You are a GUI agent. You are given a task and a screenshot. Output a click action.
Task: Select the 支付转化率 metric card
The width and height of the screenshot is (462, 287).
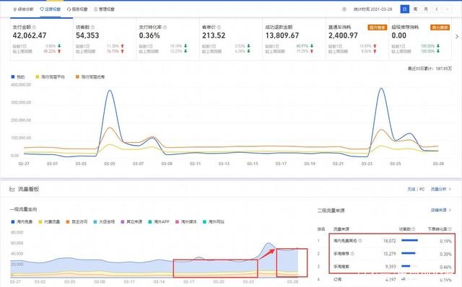click(168, 39)
